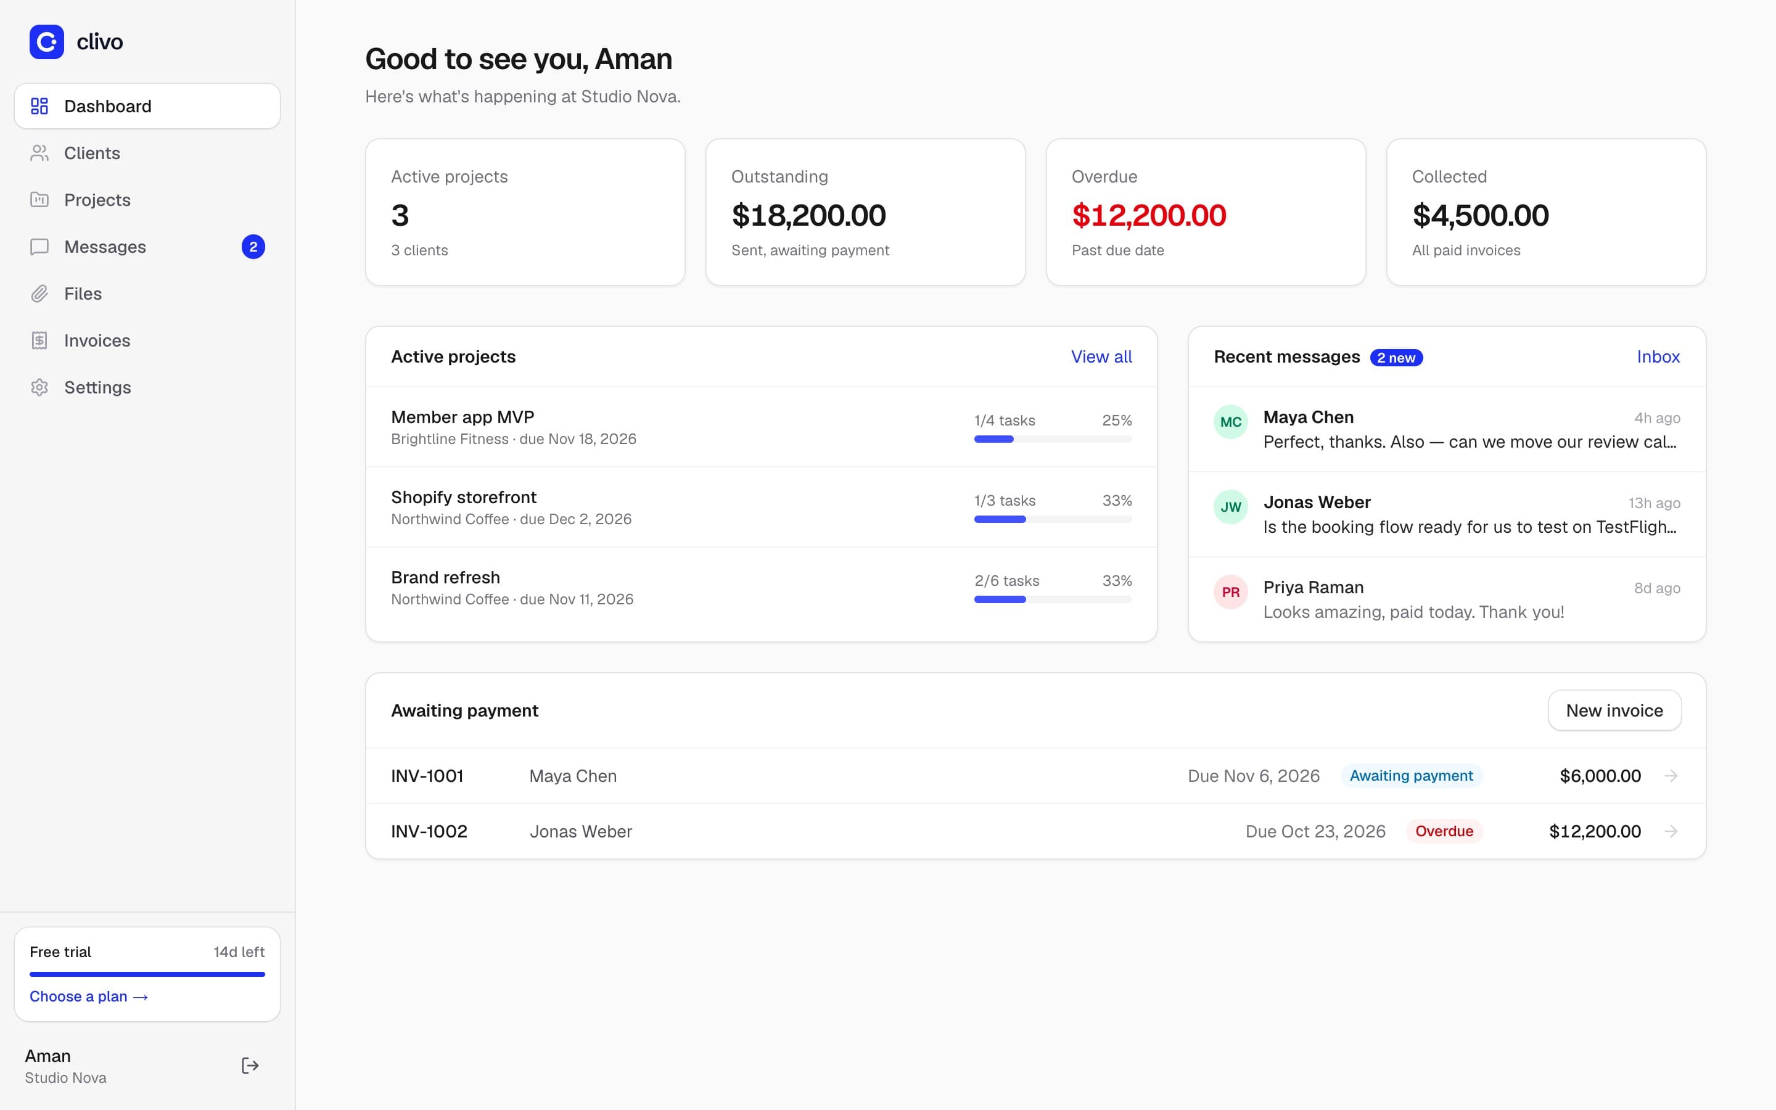Click the Free trial progress bar

(147, 974)
